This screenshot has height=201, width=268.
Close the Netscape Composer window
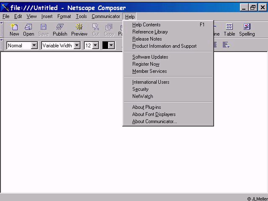click(263, 8)
